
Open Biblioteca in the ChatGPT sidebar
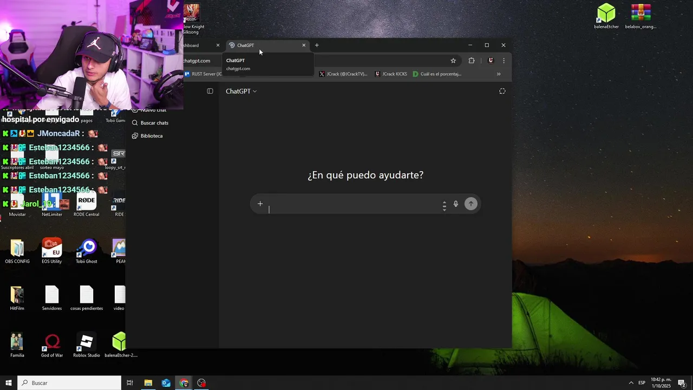click(x=147, y=136)
